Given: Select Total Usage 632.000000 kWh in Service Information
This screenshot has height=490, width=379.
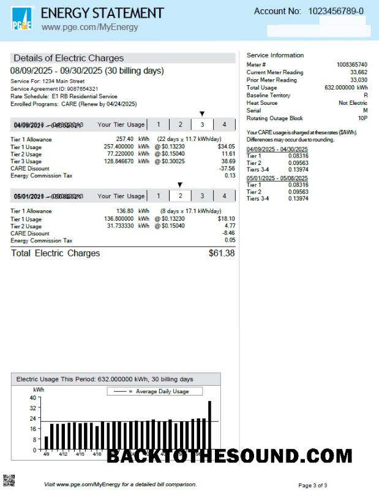Looking at the screenshot, I should [347, 88].
